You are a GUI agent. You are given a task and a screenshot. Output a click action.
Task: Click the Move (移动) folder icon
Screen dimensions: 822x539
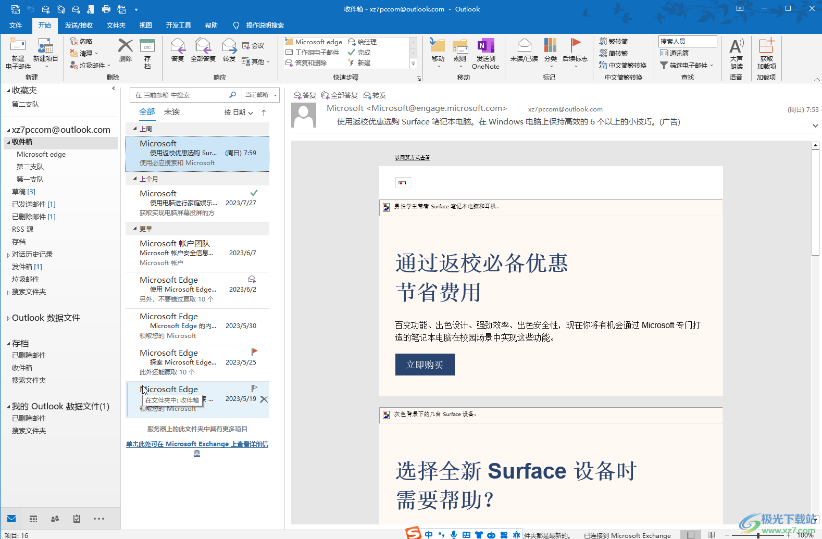pyautogui.click(x=438, y=45)
